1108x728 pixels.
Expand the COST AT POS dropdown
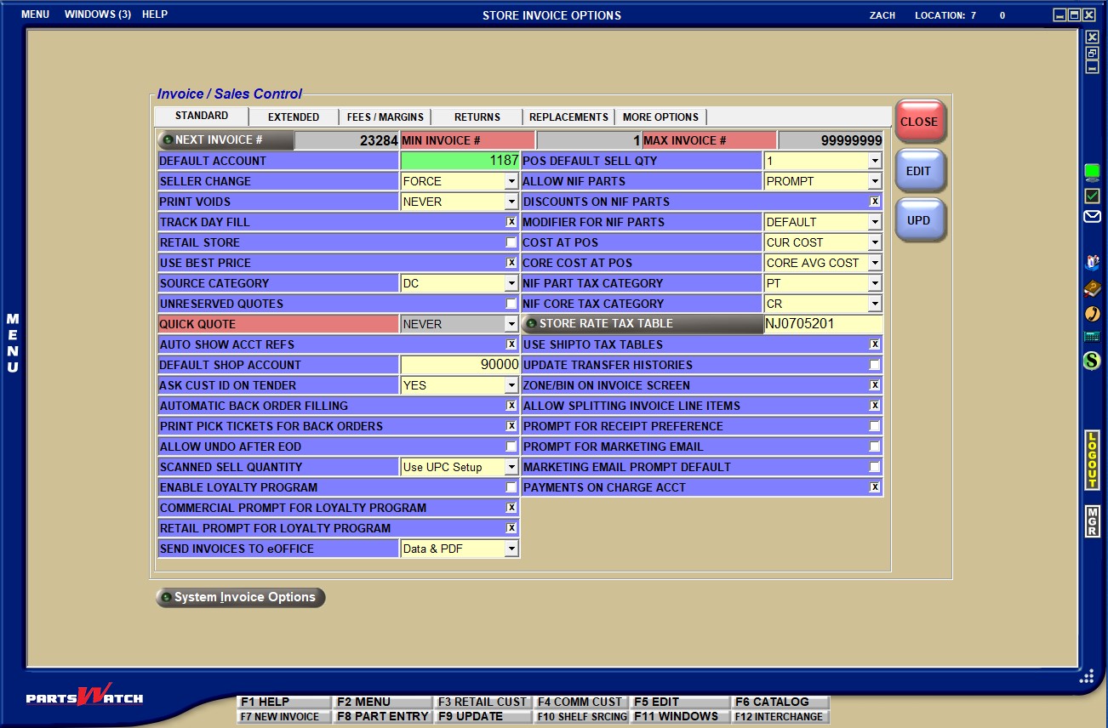874,242
